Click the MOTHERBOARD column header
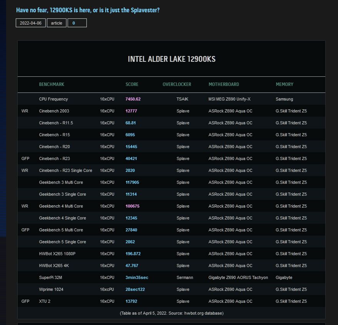Viewport: 338px width, 325px height. point(224,84)
